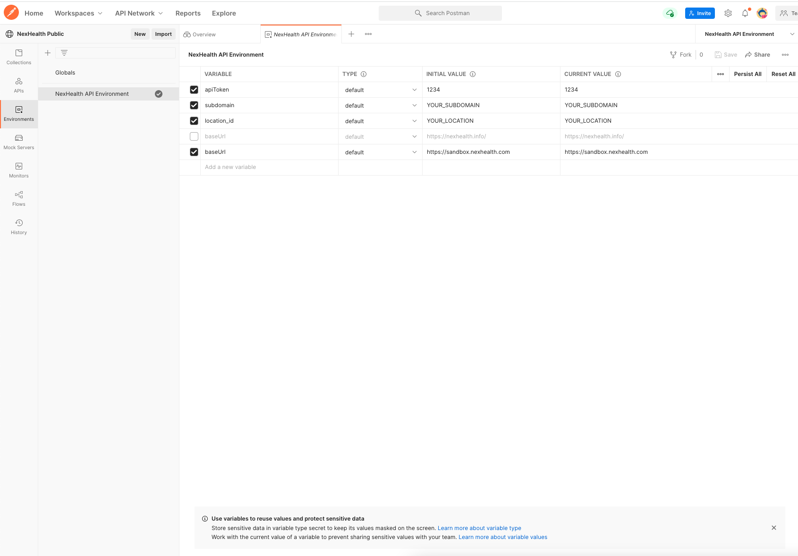The height and width of the screenshot is (556, 798).
Task: Open the Reports page
Action: (x=188, y=13)
